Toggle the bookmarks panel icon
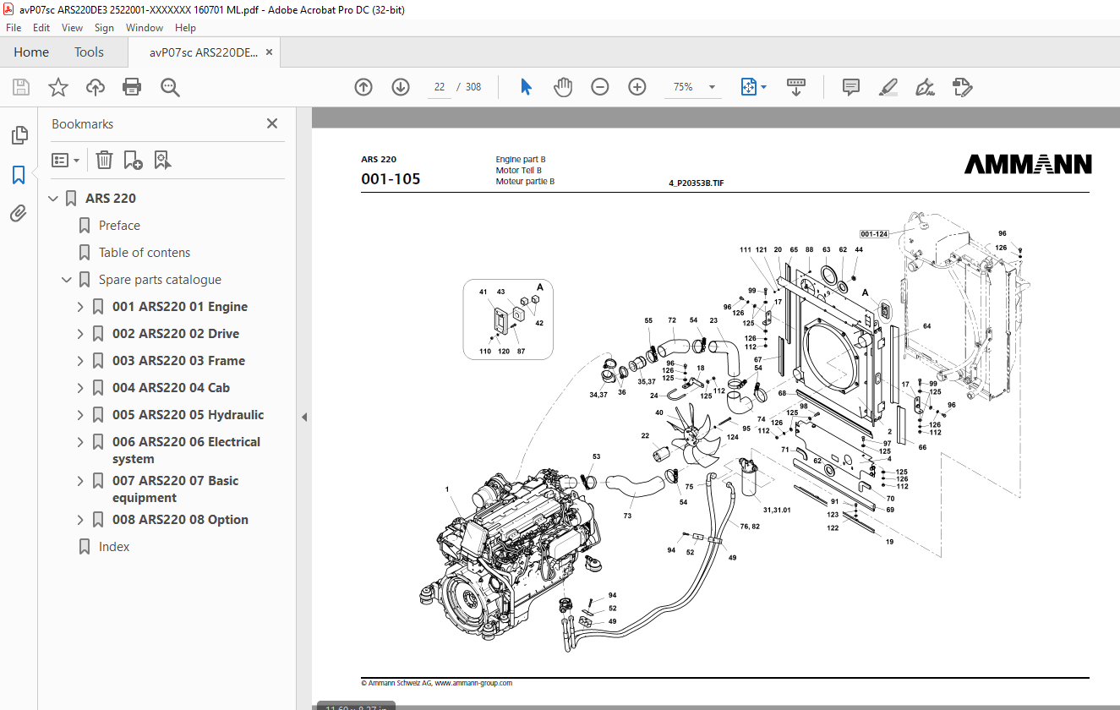Screen dimensions: 1120x710 click(x=19, y=175)
